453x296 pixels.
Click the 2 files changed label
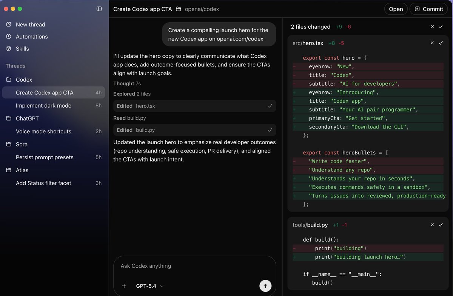point(311,27)
